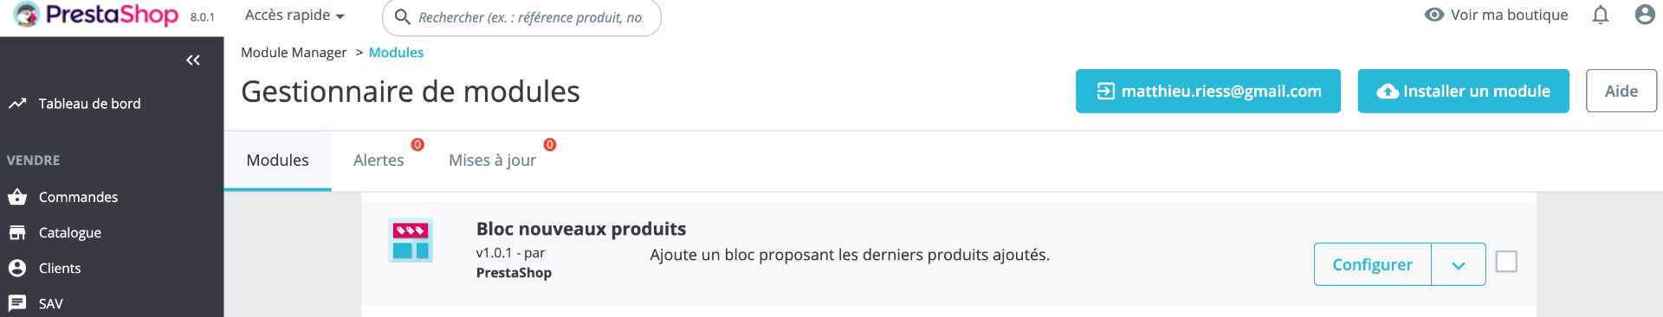Tick the Bloc nouveaux produits checkbox

pos(1506,262)
